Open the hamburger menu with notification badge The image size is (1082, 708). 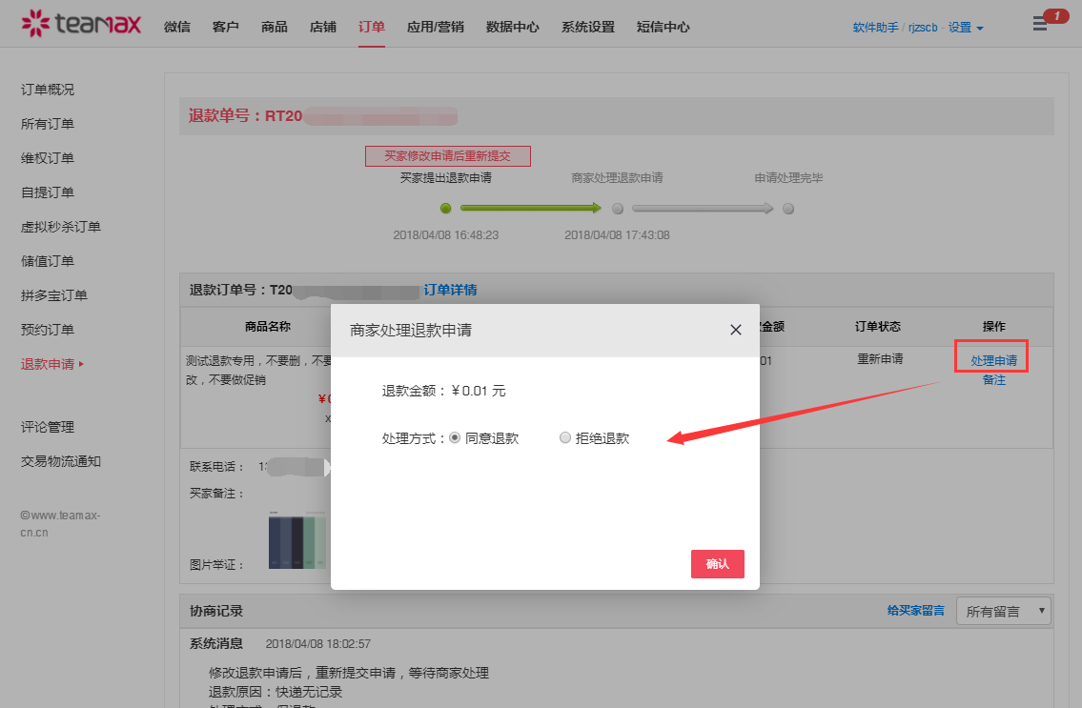coord(1040,24)
